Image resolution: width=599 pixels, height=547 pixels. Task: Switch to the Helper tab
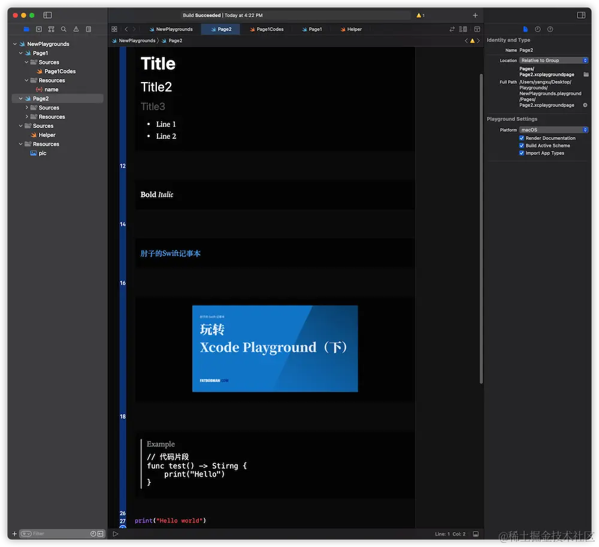pos(351,29)
